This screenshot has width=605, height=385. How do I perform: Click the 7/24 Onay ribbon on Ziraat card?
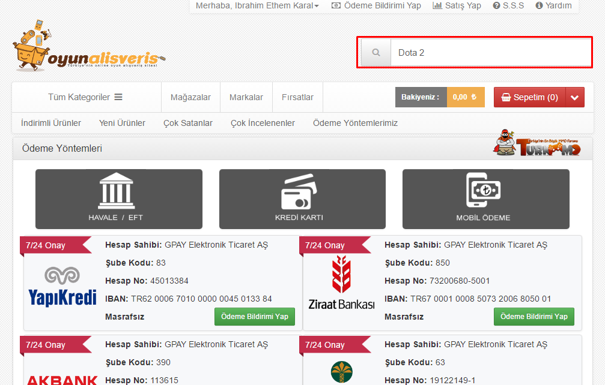pyautogui.click(x=333, y=245)
